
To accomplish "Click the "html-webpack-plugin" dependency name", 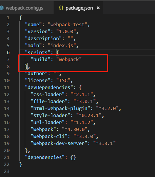I will point(61,109).
